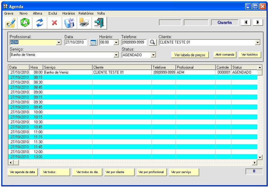Click the exit door toolbar icon
This screenshot has height=187, width=269.
(x=99, y=23)
